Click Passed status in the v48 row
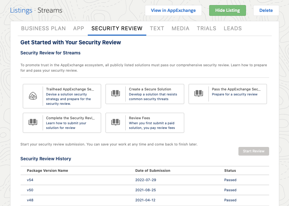 coord(230,200)
